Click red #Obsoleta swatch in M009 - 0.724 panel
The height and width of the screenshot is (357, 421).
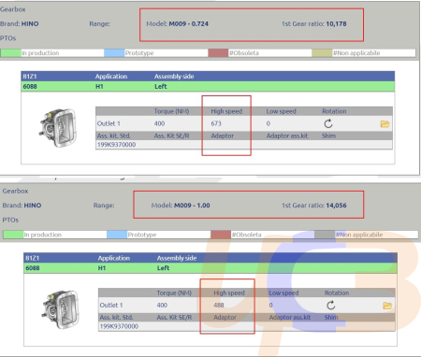(x=218, y=53)
